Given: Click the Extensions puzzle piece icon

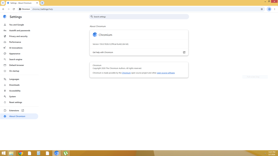Looking at the screenshot, I should (x=5, y=110).
